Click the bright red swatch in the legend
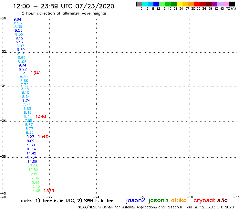This screenshot has height=210, width=239. pos(197,4)
